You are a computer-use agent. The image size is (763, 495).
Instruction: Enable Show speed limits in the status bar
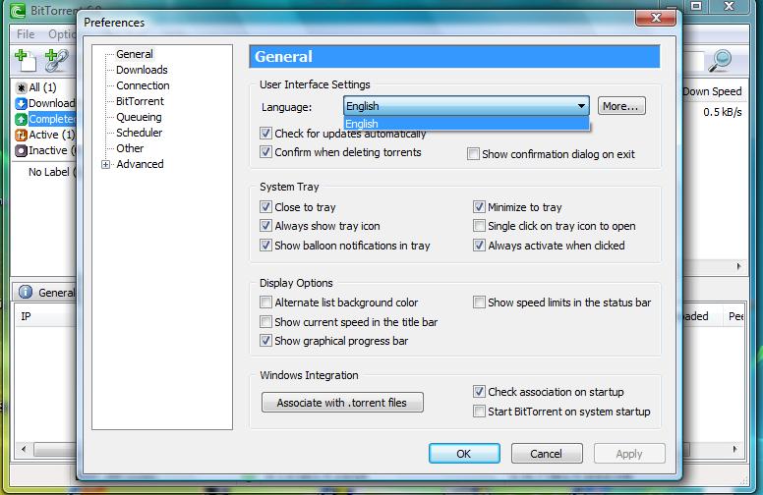click(479, 302)
